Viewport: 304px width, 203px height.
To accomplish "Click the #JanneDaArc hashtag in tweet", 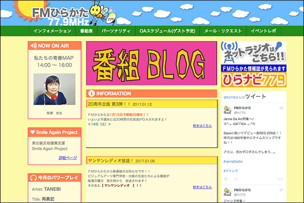I will (x=235, y=161).
